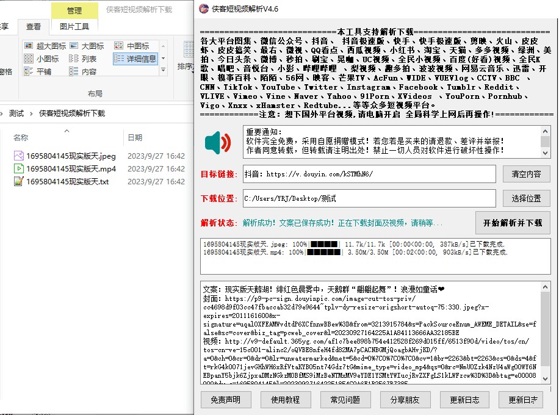The height and width of the screenshot is (415, 559).
Task: Start with 开始解析并下载 button
Action: pyautogui.click(x=513, y=223)
